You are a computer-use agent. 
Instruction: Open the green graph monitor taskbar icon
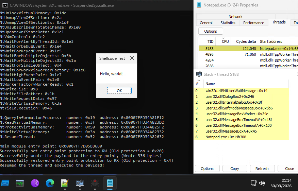click(x=20, y=183)
